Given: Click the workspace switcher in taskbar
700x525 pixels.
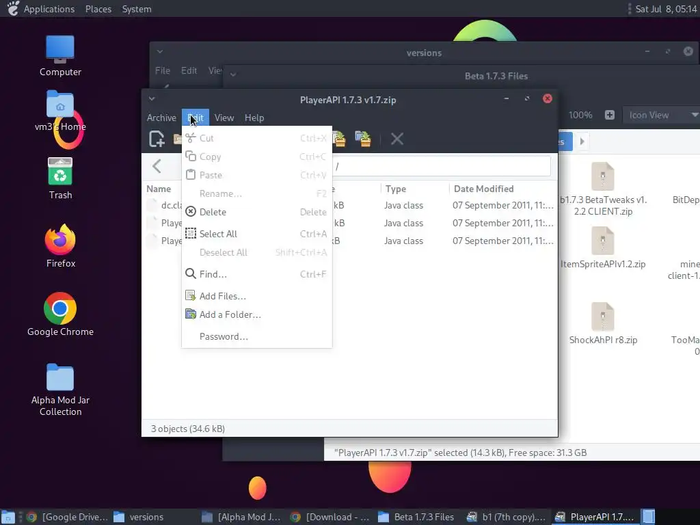Looking at the screenshot, I should [649, 517].
